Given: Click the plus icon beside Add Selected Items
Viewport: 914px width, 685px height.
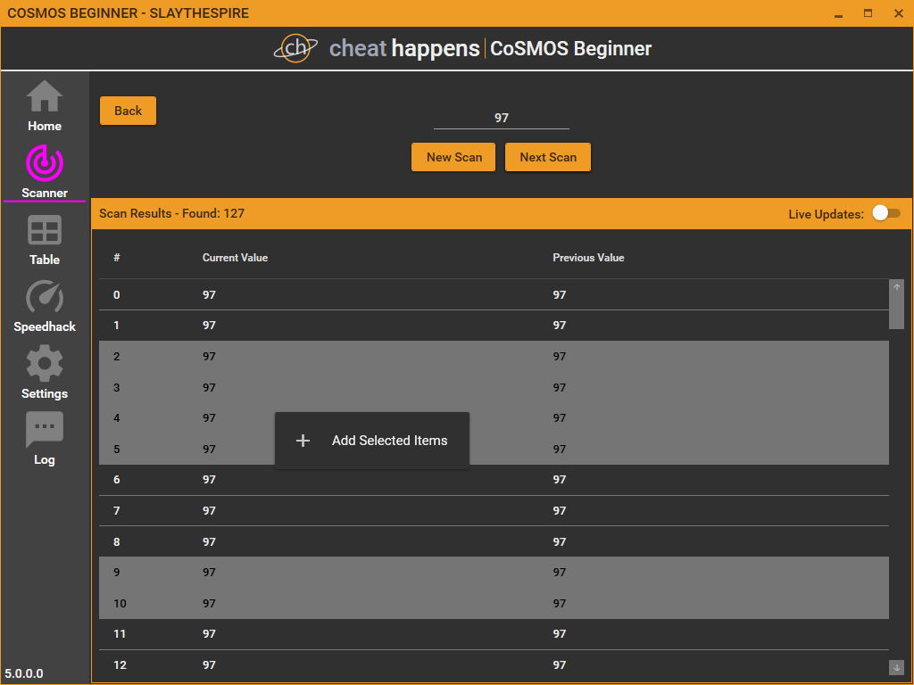Looking at the screenshot, I should [x=303, y=440].
